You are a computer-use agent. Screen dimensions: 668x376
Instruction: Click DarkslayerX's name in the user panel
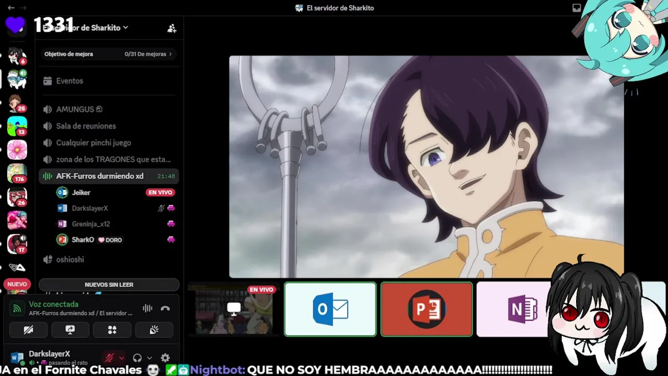pos(50,354)
